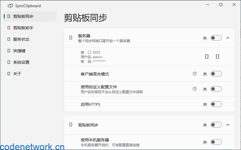The height and width of the screenshot is (150, 241).
Task: Click the SyncClipboard title text
Action: tap(28, 6)
